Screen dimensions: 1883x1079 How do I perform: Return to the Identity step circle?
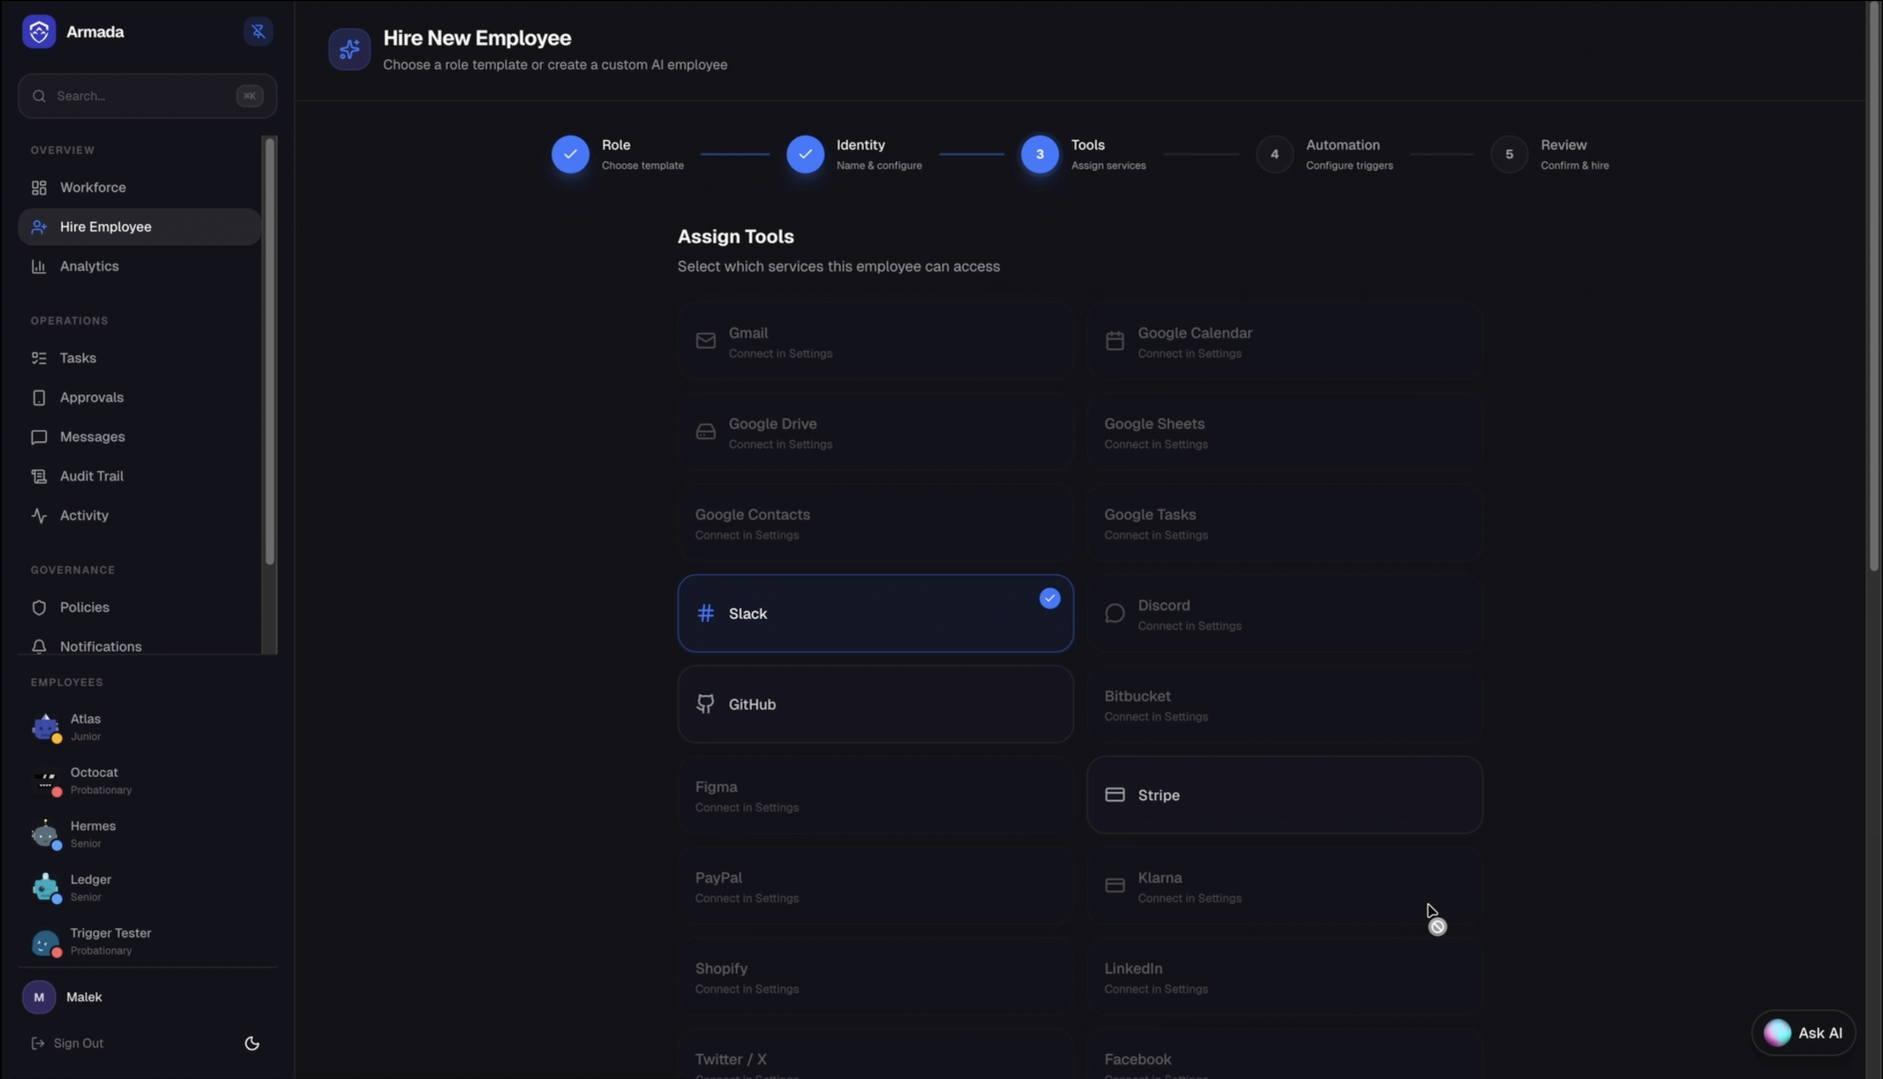pos(804,154)
